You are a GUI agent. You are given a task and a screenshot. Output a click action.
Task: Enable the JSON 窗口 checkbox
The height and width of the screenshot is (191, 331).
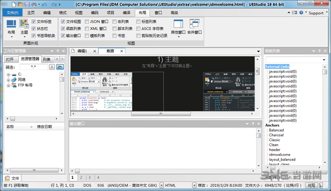pos(87,21)
